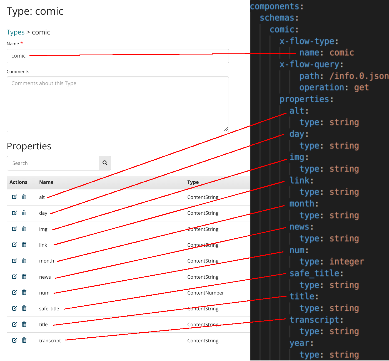Edit the link property
Viewport: 389px width, 361px height.
pos(14,244)
